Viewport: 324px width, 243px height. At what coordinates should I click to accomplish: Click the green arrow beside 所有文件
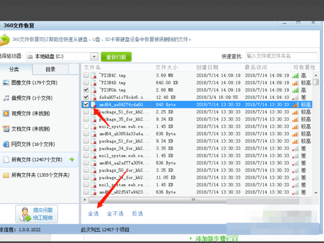(72, 160)
